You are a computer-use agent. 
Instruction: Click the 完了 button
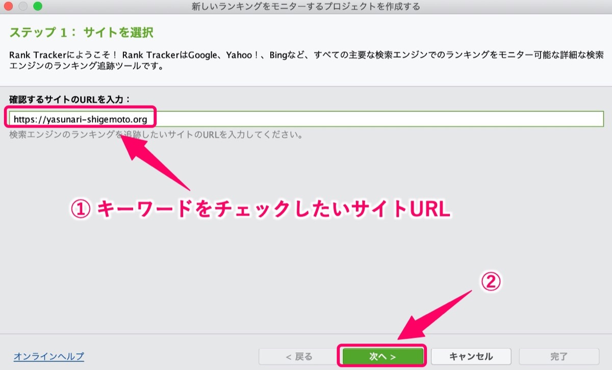pos(559,357)
